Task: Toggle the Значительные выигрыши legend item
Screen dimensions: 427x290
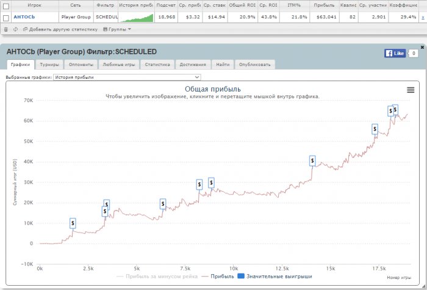Action: coord(274,277)
